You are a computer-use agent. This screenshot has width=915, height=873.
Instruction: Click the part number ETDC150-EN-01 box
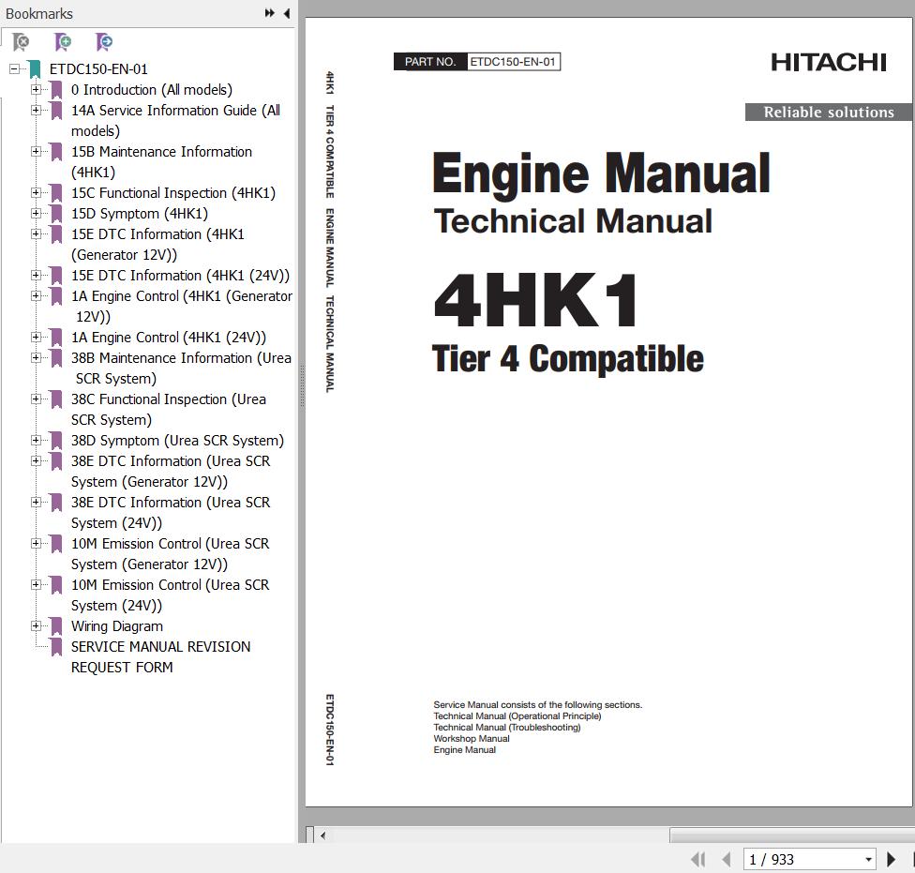513,62
